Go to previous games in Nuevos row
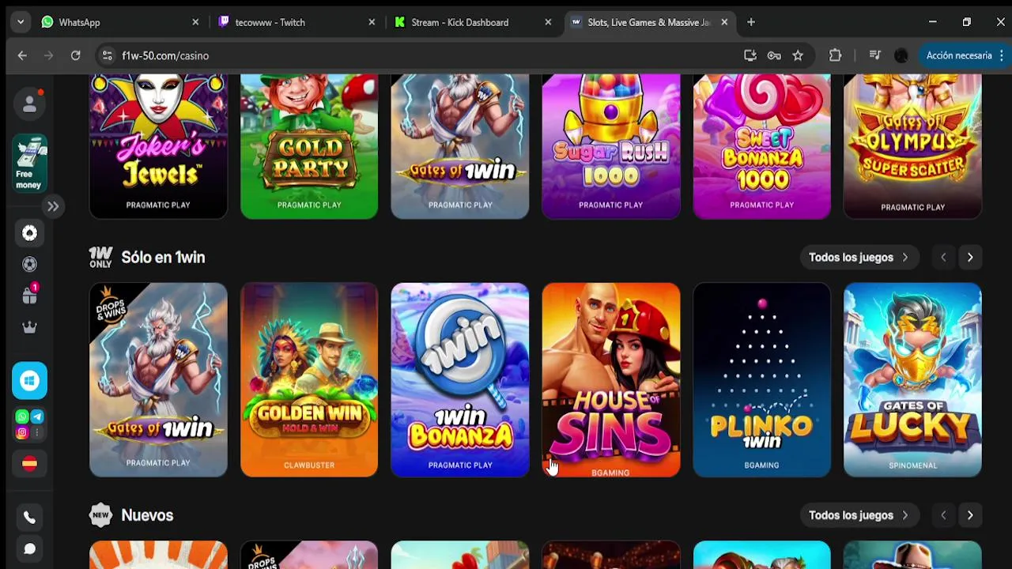This screenshot has width=1012, height=569. pyautogui.click(x=943, y=515)
